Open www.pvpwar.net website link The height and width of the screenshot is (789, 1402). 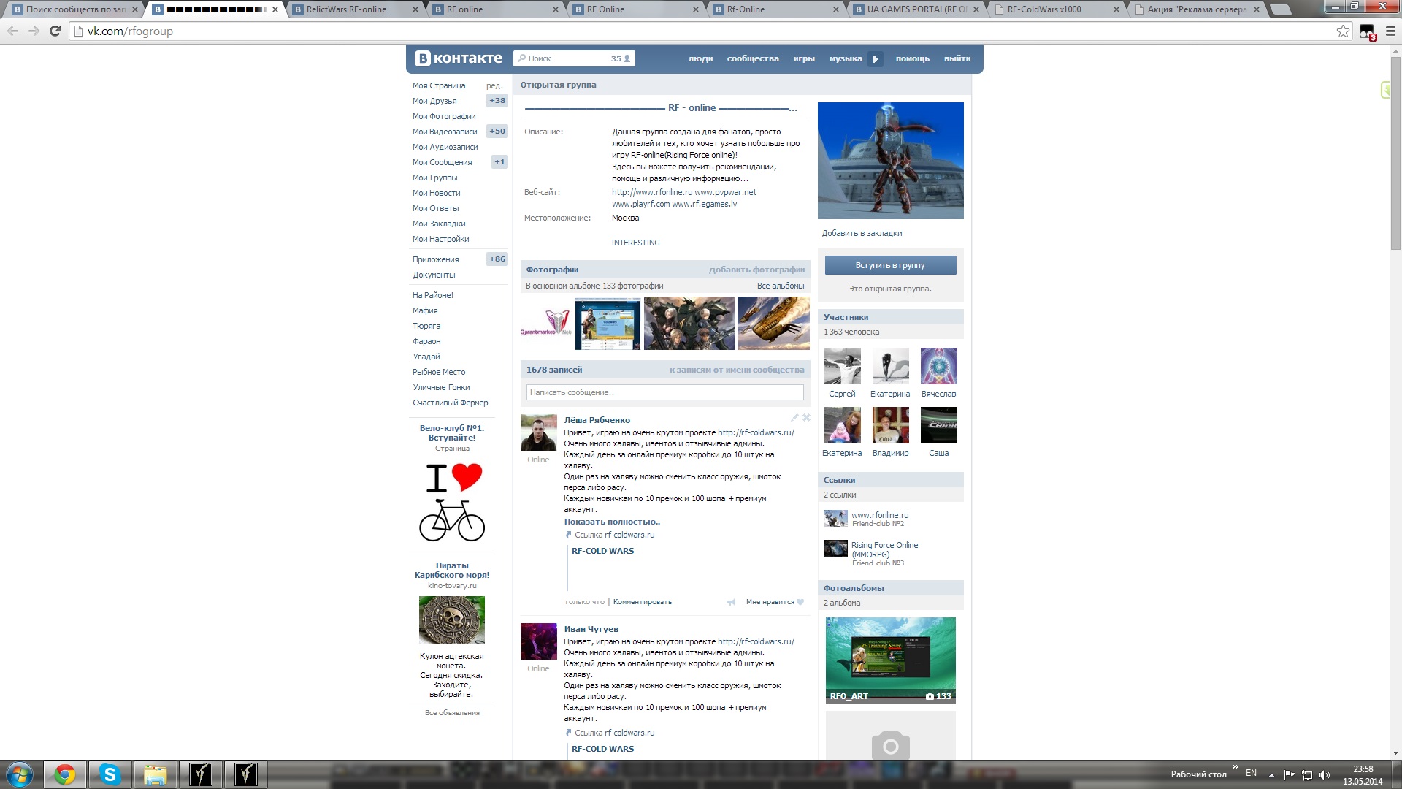coord(725,192)
